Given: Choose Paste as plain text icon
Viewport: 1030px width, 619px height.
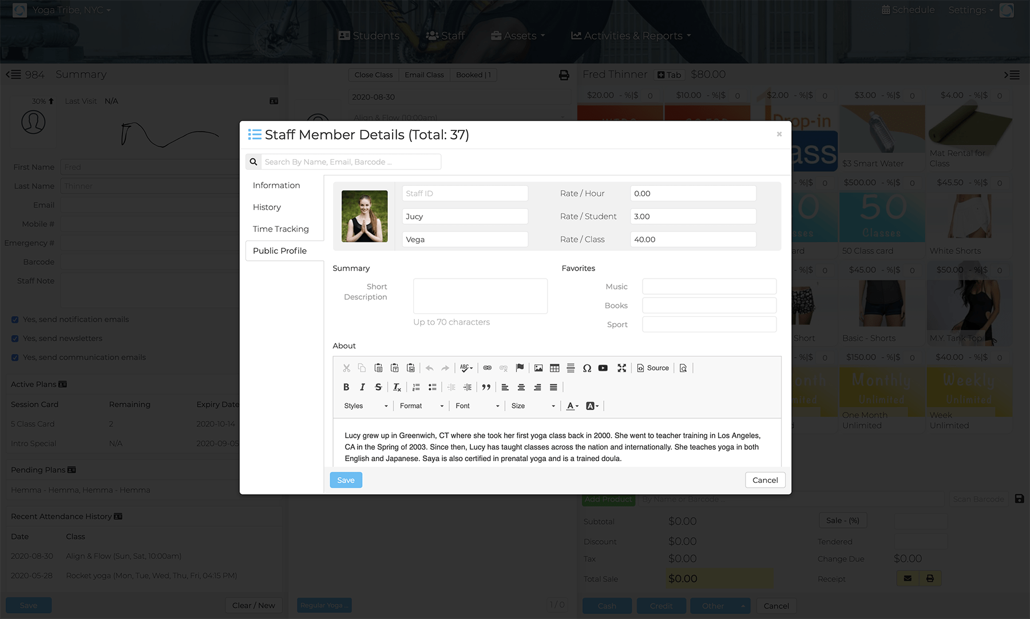Looking at the screenshot, I should (x=394, y=368).
